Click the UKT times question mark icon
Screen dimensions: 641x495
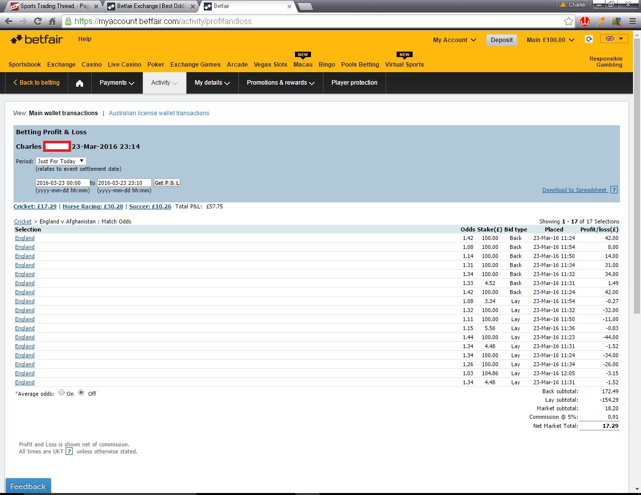[69, 451]
